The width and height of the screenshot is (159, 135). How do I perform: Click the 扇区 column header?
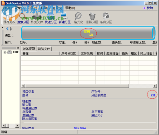[134, 53]
